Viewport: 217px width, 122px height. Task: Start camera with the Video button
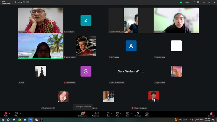click(x=16, y=114)
